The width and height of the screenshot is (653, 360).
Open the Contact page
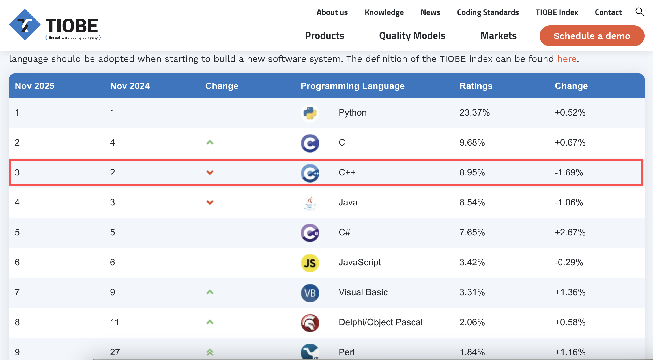click(x=608, y=12)
